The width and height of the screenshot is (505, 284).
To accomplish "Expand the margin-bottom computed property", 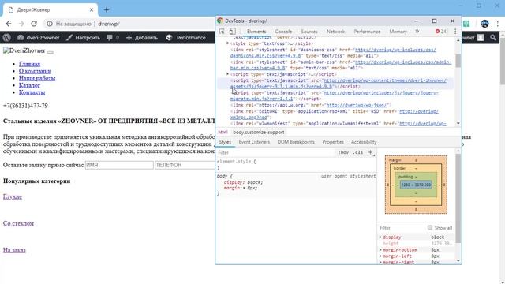I will pyautogui.click(x=380, y=250).
